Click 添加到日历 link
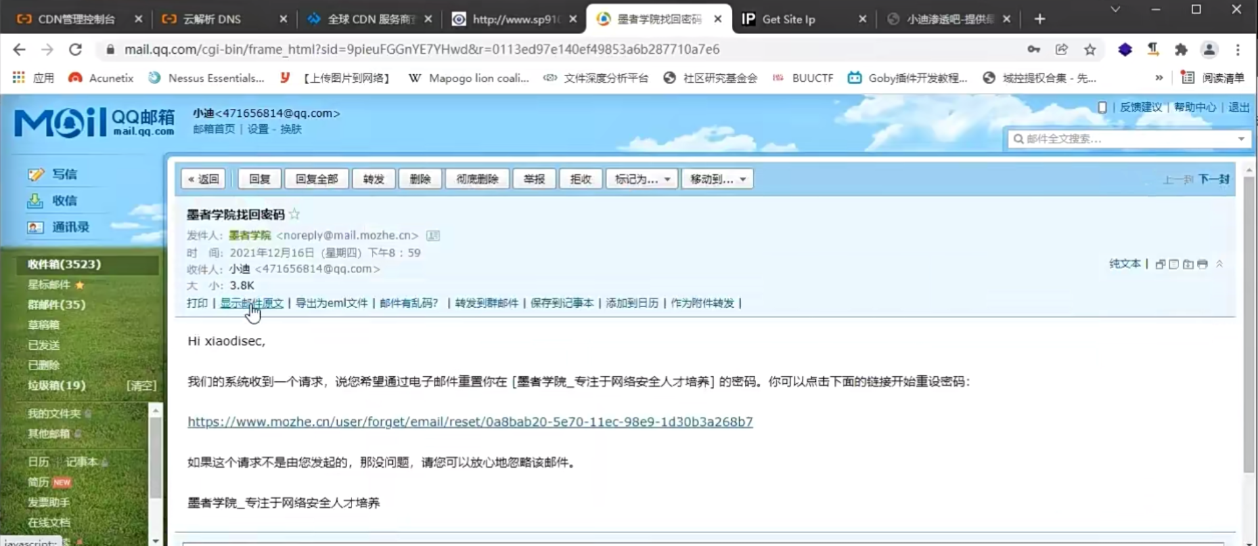The image size is (1258, 546). point(632,303)
